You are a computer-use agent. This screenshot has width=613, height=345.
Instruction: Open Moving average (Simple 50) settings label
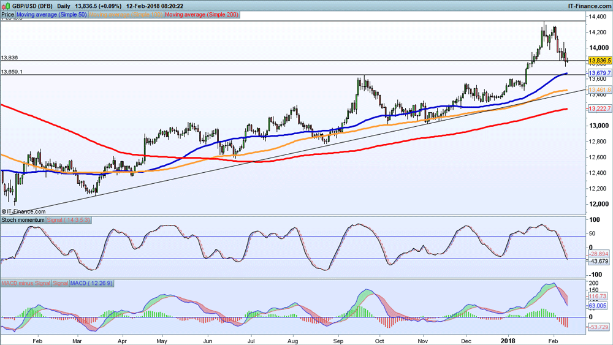pos(51,15)
